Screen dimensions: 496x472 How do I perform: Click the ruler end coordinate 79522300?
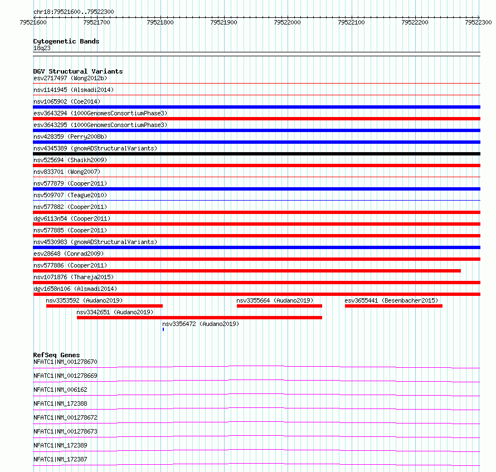(478, 22)
